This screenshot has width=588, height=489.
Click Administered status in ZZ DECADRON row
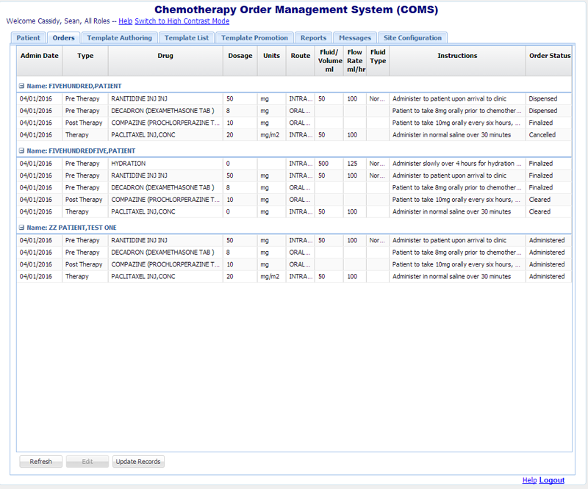tap(548, 253)
